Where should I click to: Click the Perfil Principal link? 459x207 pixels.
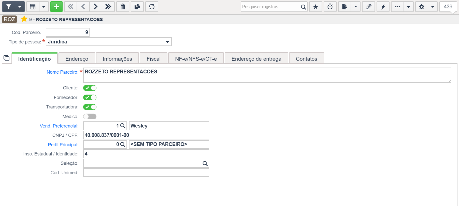(x=63, y=145)
